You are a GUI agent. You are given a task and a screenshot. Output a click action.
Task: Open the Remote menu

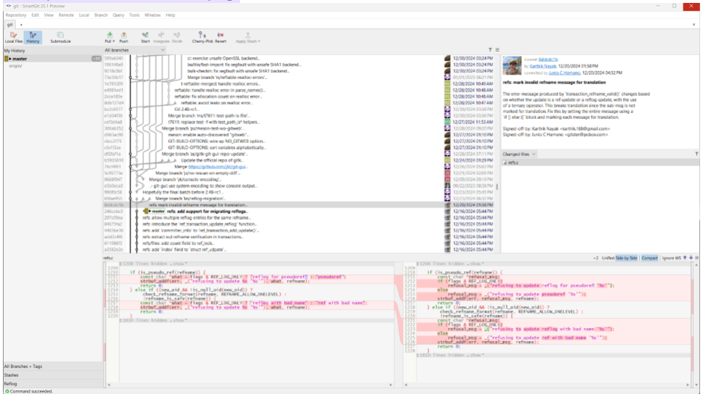coord(66,15)
